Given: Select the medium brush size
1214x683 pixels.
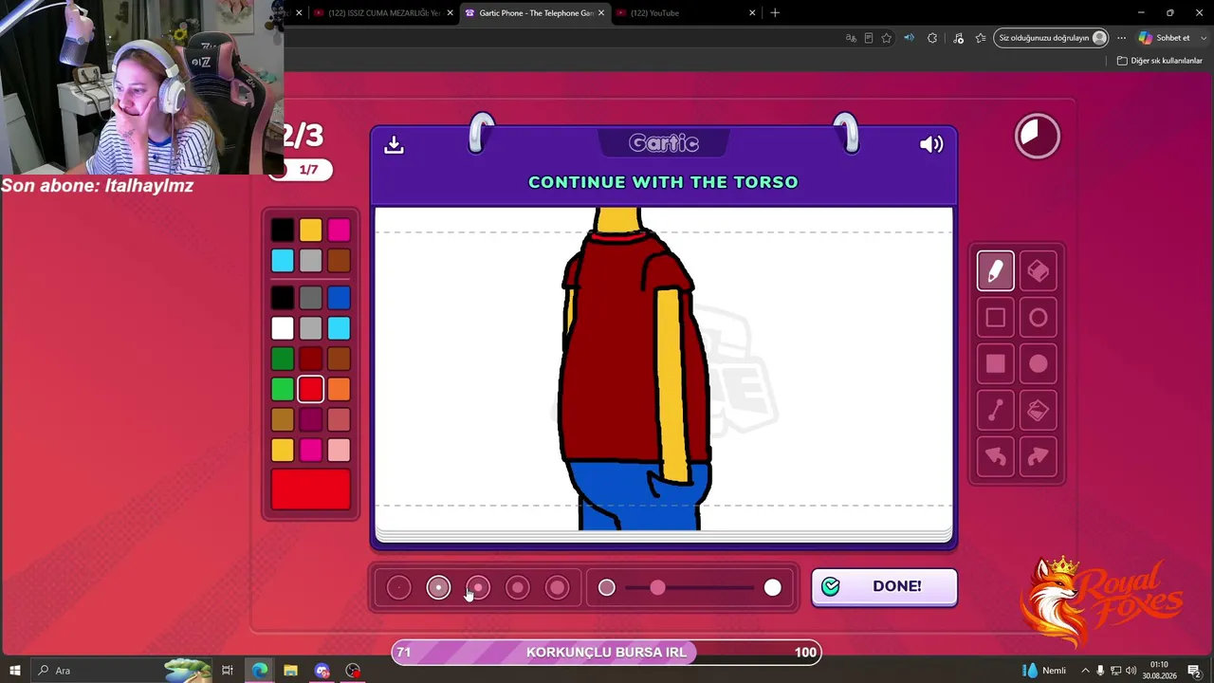Looking at the screenshot, I should 478,588.
